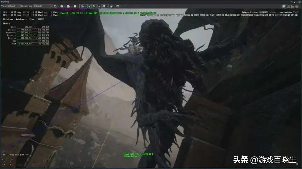Click the small cursor-pick toolbar icon
This screenshot has width=302, height=169.
[99, 6]
